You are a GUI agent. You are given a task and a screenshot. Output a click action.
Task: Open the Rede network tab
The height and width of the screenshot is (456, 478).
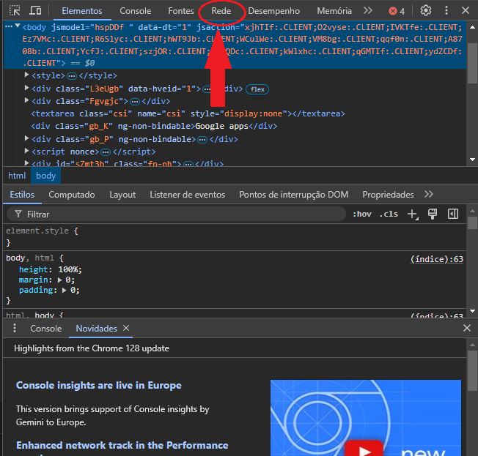(221, 11)
